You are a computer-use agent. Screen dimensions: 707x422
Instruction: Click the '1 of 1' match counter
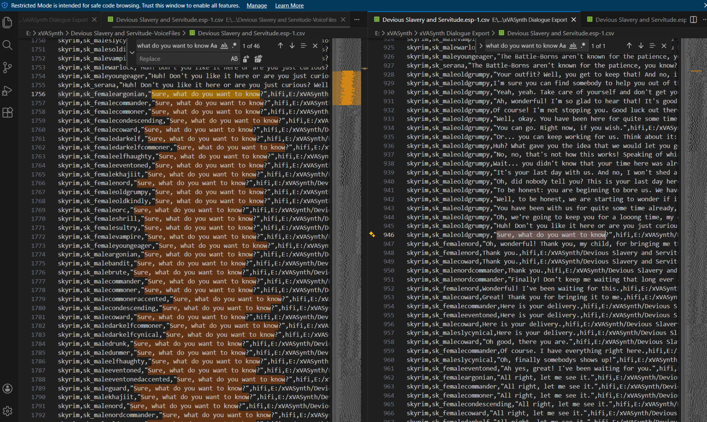pos(598,46)
